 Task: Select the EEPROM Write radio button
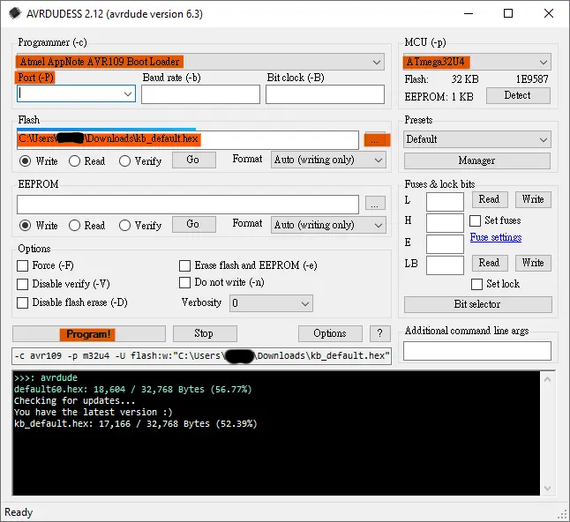(25, 225)
